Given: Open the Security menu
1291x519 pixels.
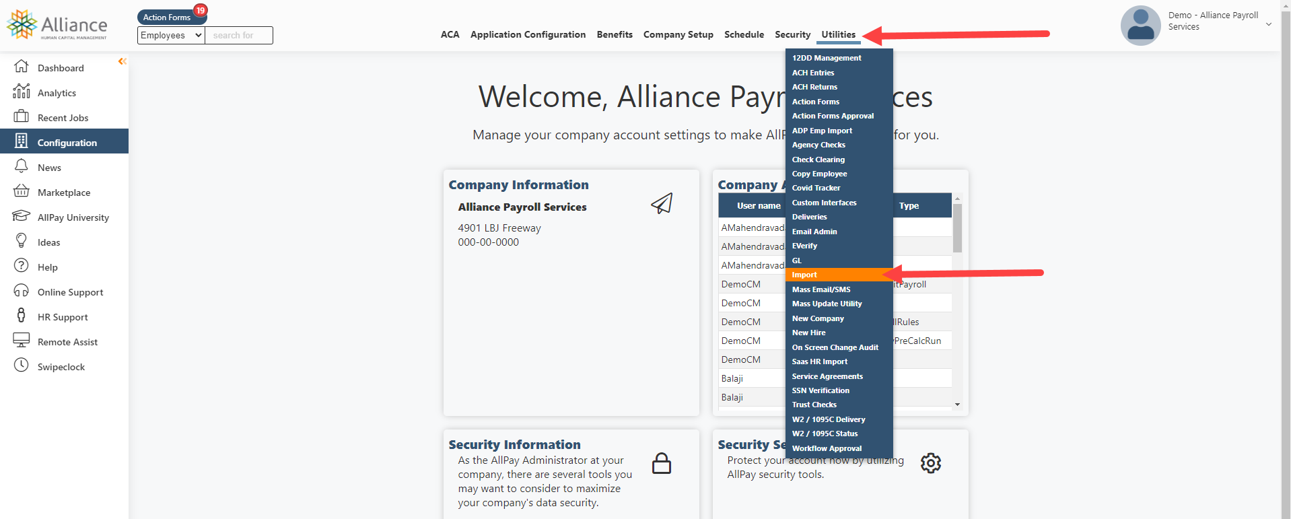Looking at the screenshot, I should (x=792, y=34).
